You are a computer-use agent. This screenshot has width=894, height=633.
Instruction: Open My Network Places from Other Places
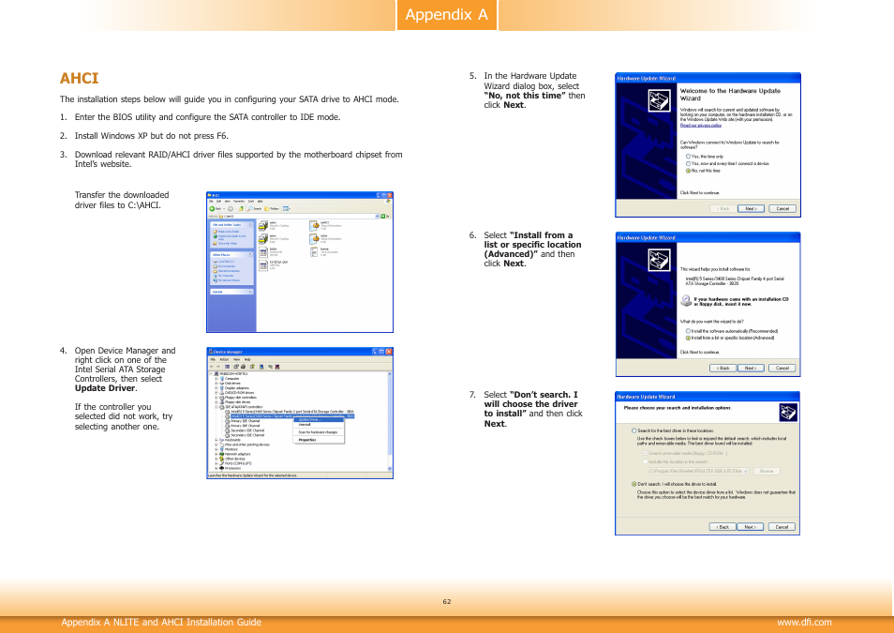point(227,280)
